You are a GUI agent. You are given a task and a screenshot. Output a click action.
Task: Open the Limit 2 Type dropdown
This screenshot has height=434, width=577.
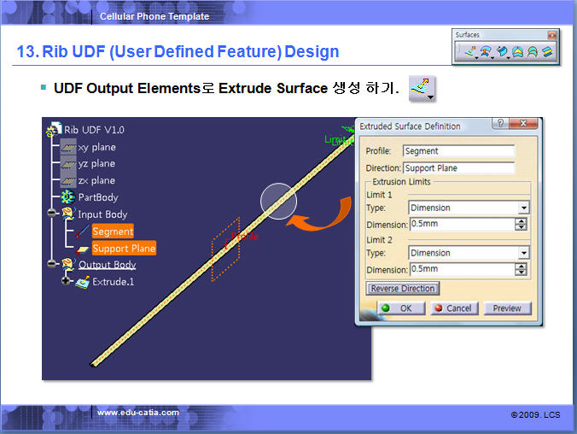tap(523, 253)
